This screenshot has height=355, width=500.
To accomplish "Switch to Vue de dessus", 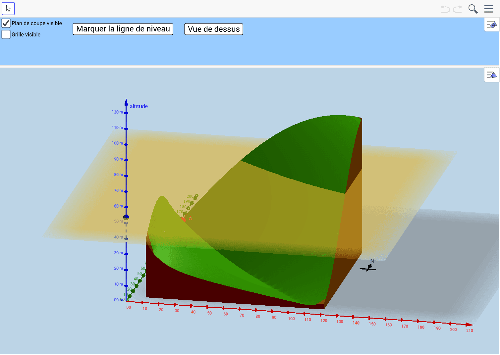I will pyautogui.click(x=214, y=29).
